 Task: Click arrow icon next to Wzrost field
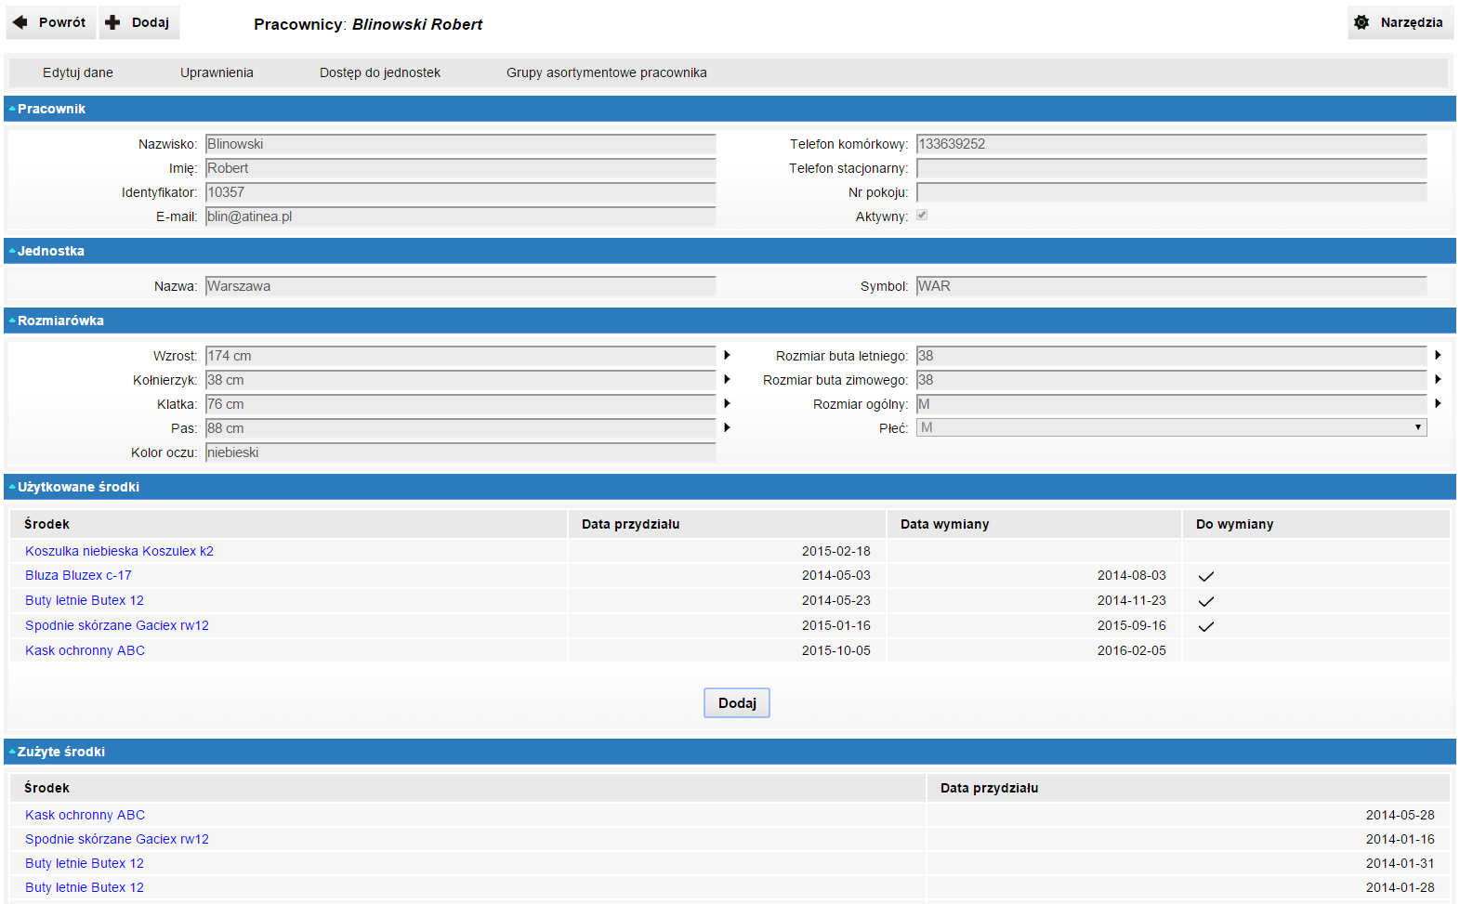727,355
